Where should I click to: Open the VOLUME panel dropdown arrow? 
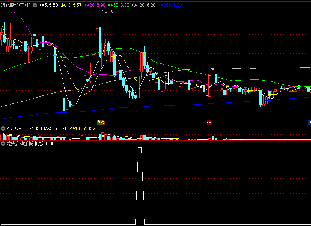[x=3, y=128]
